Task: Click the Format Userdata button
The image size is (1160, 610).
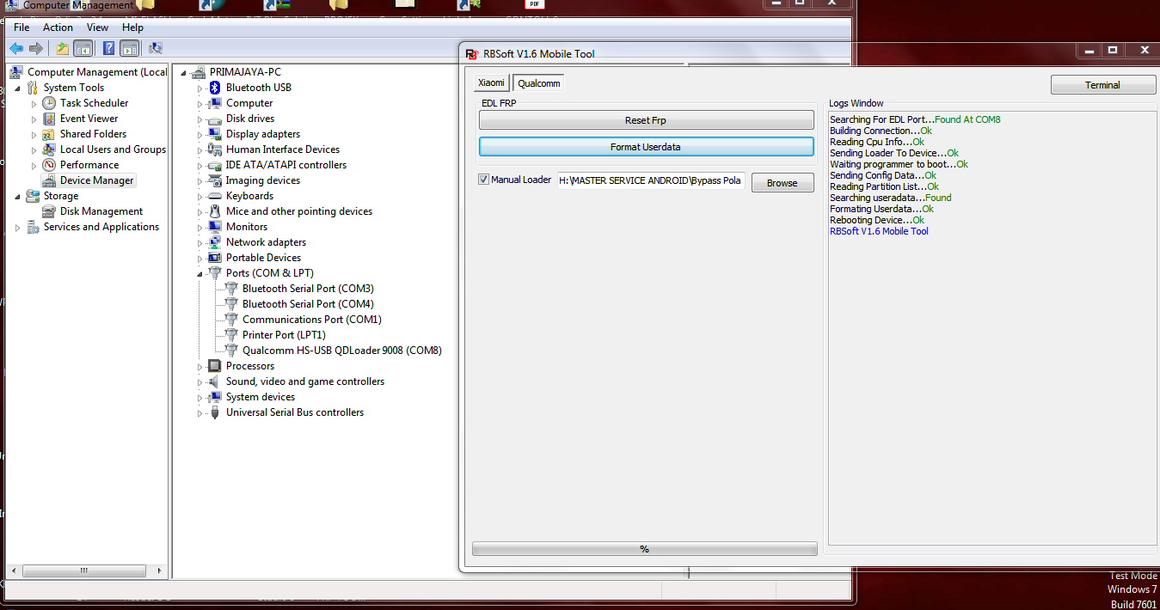Action: [x=646, y=147]
